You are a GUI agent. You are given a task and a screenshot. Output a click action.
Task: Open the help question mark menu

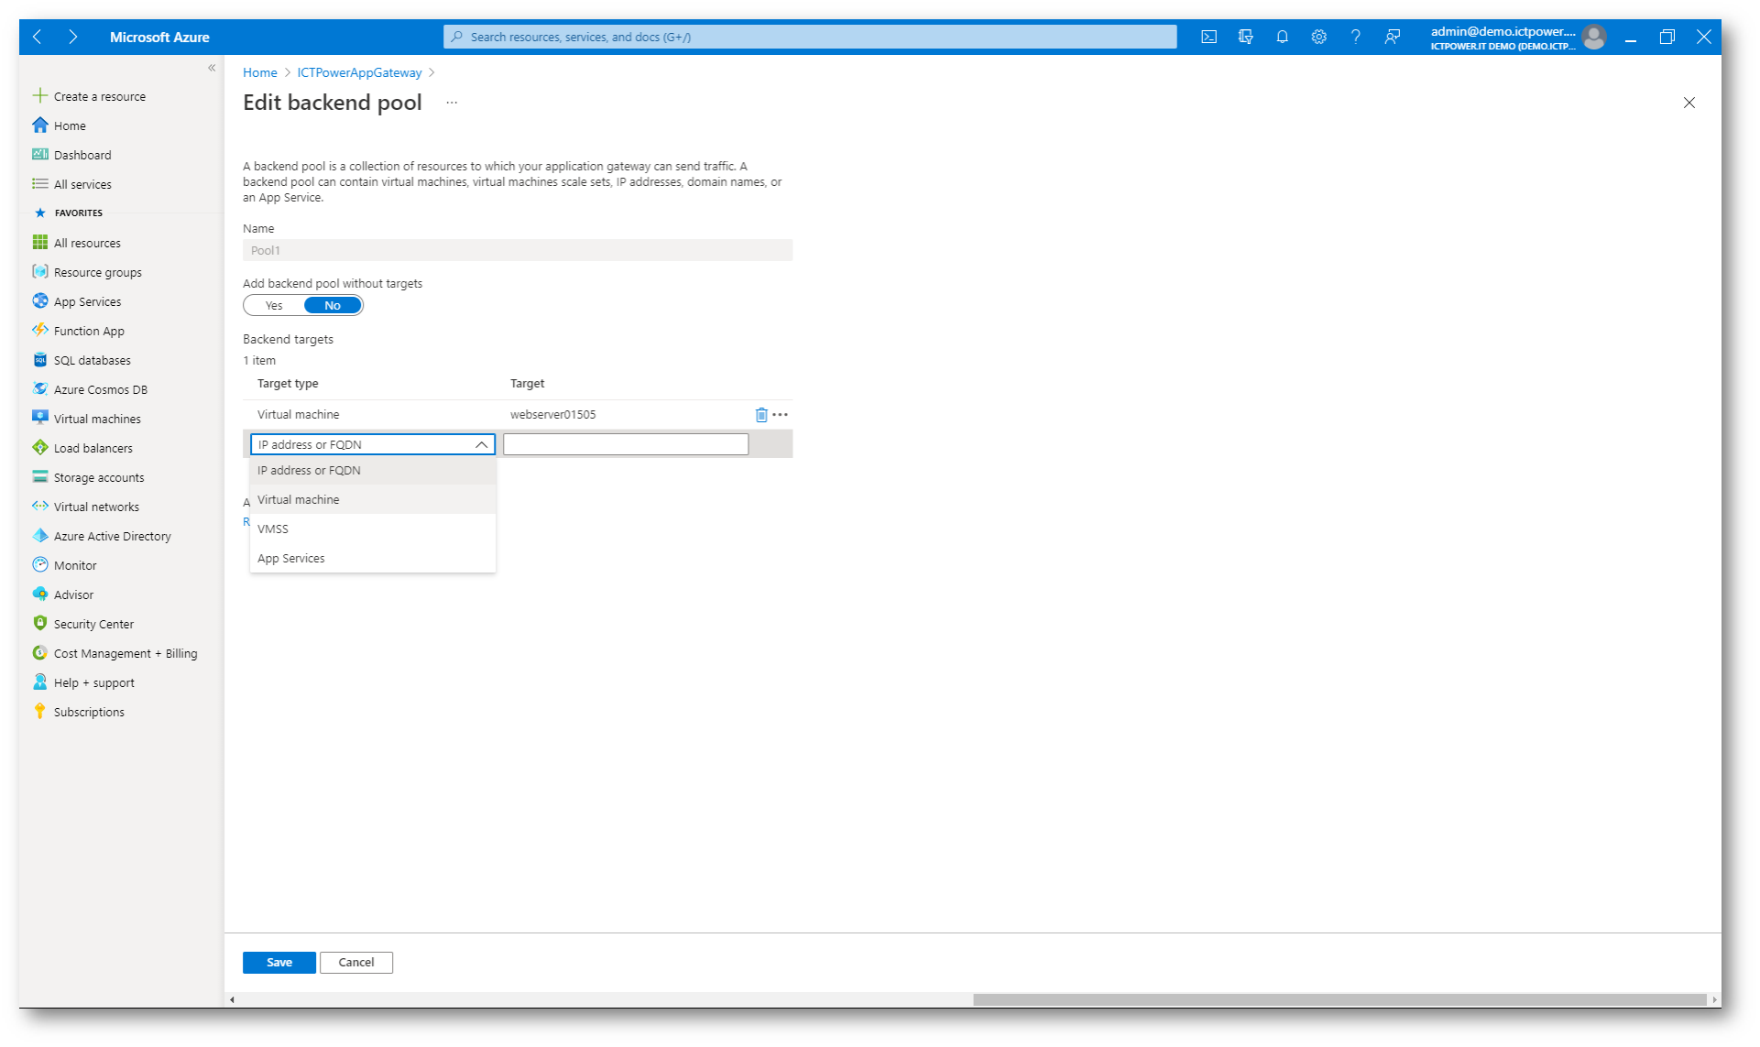tap(1355, 37)
